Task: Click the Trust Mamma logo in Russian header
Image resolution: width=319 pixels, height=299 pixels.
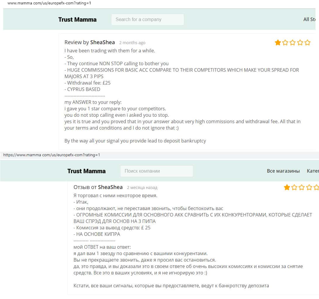Action: (x=87, y=171)
